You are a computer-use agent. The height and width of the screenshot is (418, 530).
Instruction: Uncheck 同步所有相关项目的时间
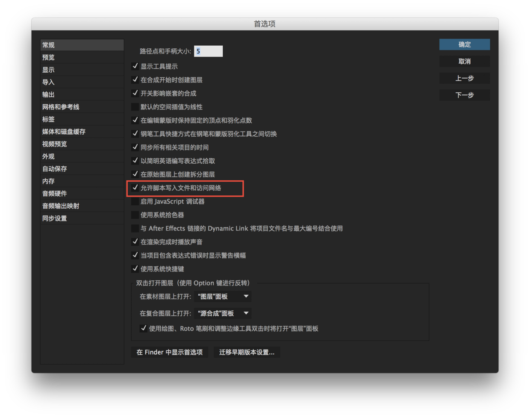[x=135, y=147]
